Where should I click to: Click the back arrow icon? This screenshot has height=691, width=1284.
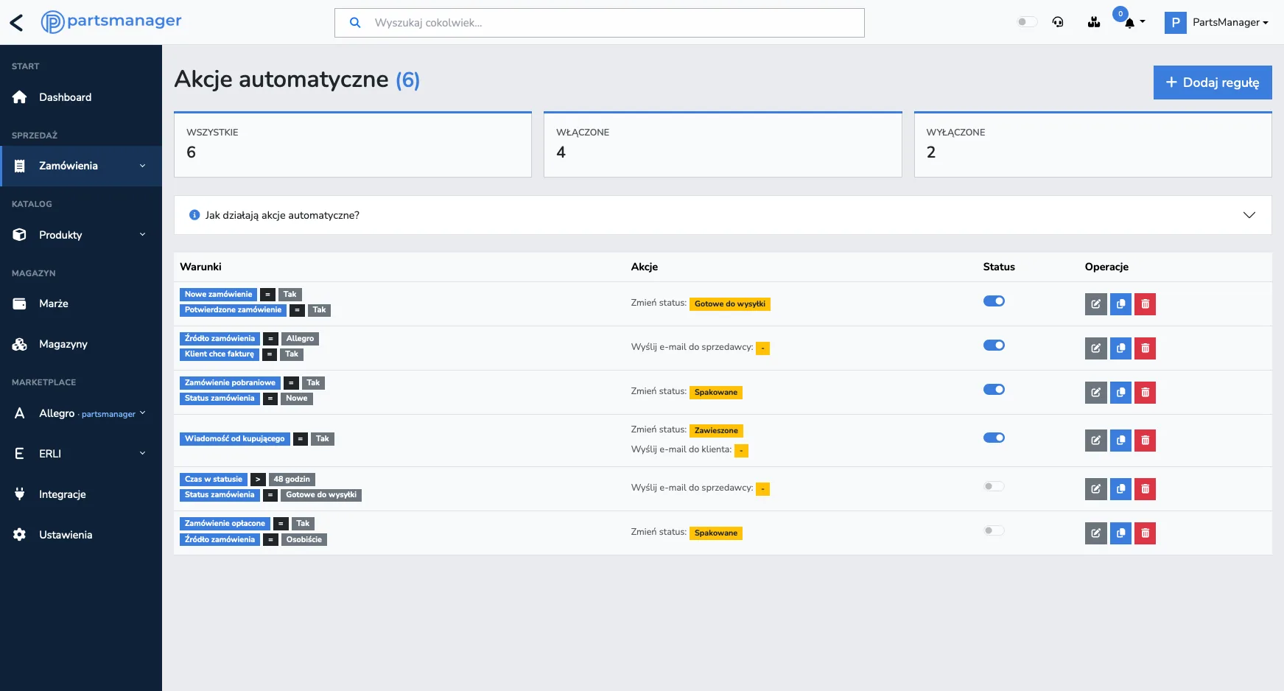[17, 23]
